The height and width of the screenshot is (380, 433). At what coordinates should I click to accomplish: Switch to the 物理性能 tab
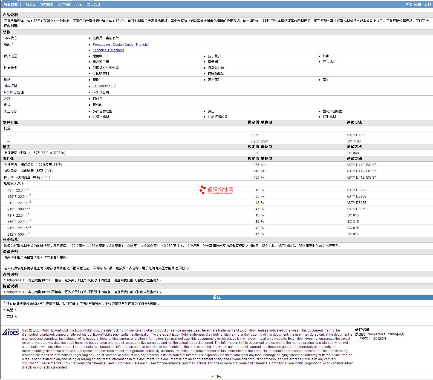point(47,4)
